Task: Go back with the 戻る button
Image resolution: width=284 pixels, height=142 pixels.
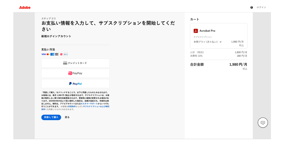Action: point(67,117)
